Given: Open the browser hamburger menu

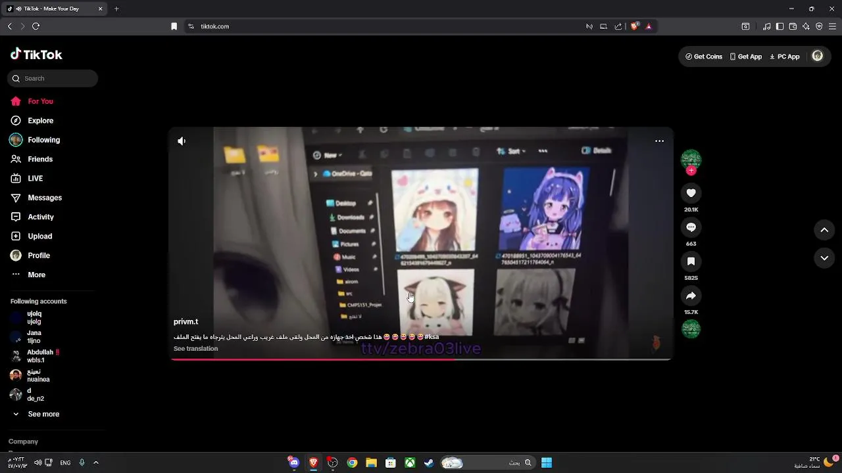Looking at the screenshot, I should point(832,26).
